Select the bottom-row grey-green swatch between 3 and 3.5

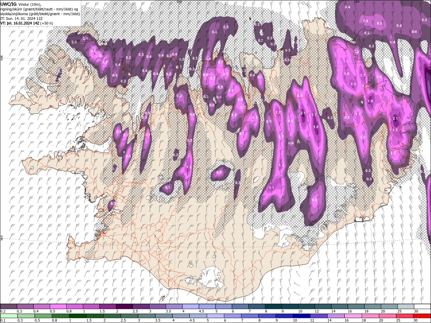click(x=147, y=316)
